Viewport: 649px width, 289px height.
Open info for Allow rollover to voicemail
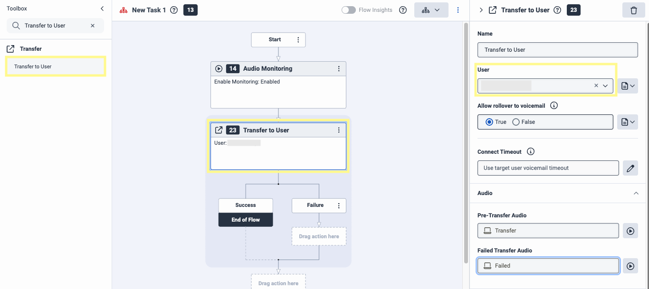point(554,106)
